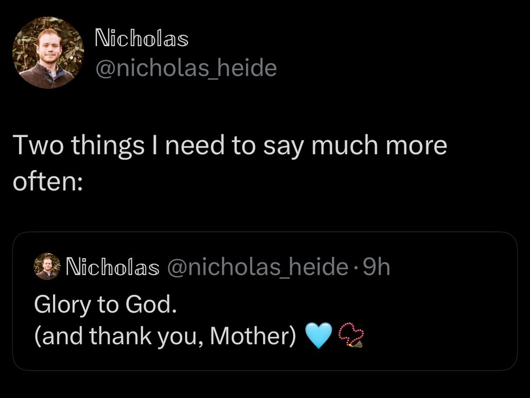Click the word 'God.' in the quoted tweet
This screenshot has height=398, width=530.
pyautogui.click(x=151, y=304)
